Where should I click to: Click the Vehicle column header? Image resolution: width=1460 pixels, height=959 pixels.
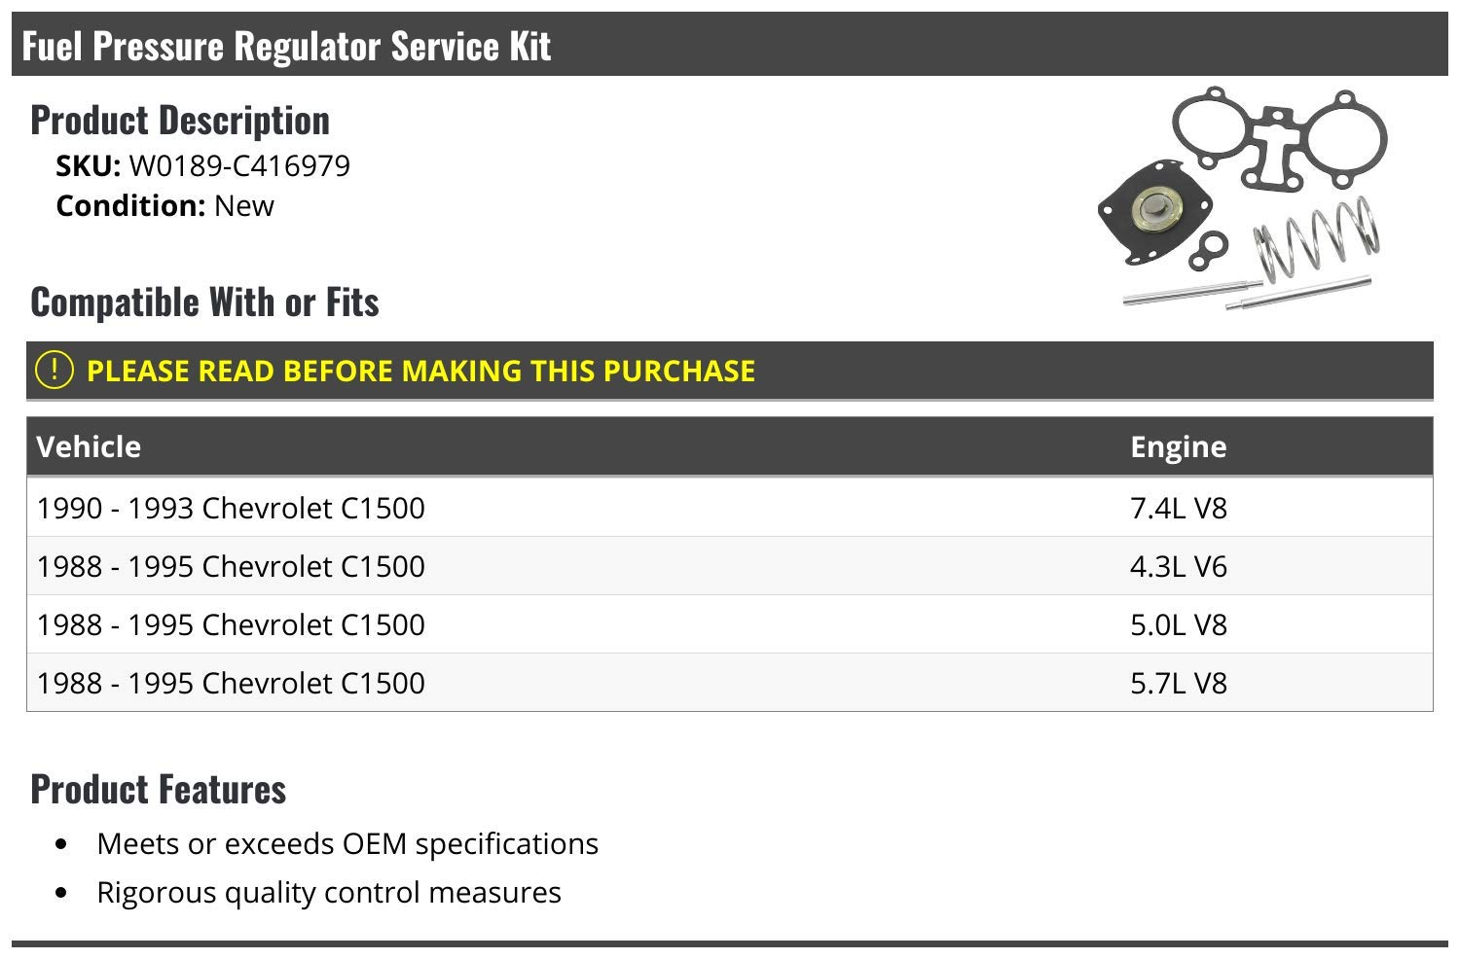(x=89, y=446)
